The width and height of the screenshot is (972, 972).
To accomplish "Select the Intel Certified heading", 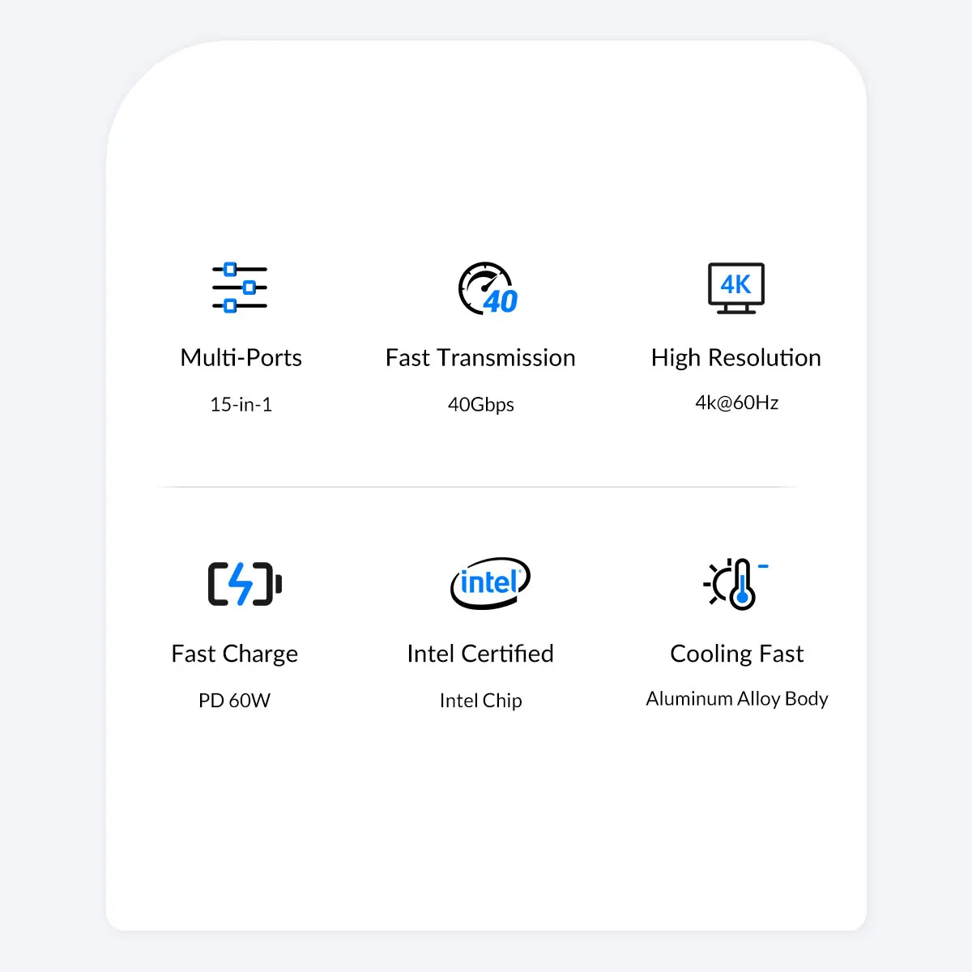I will [480, 654].
